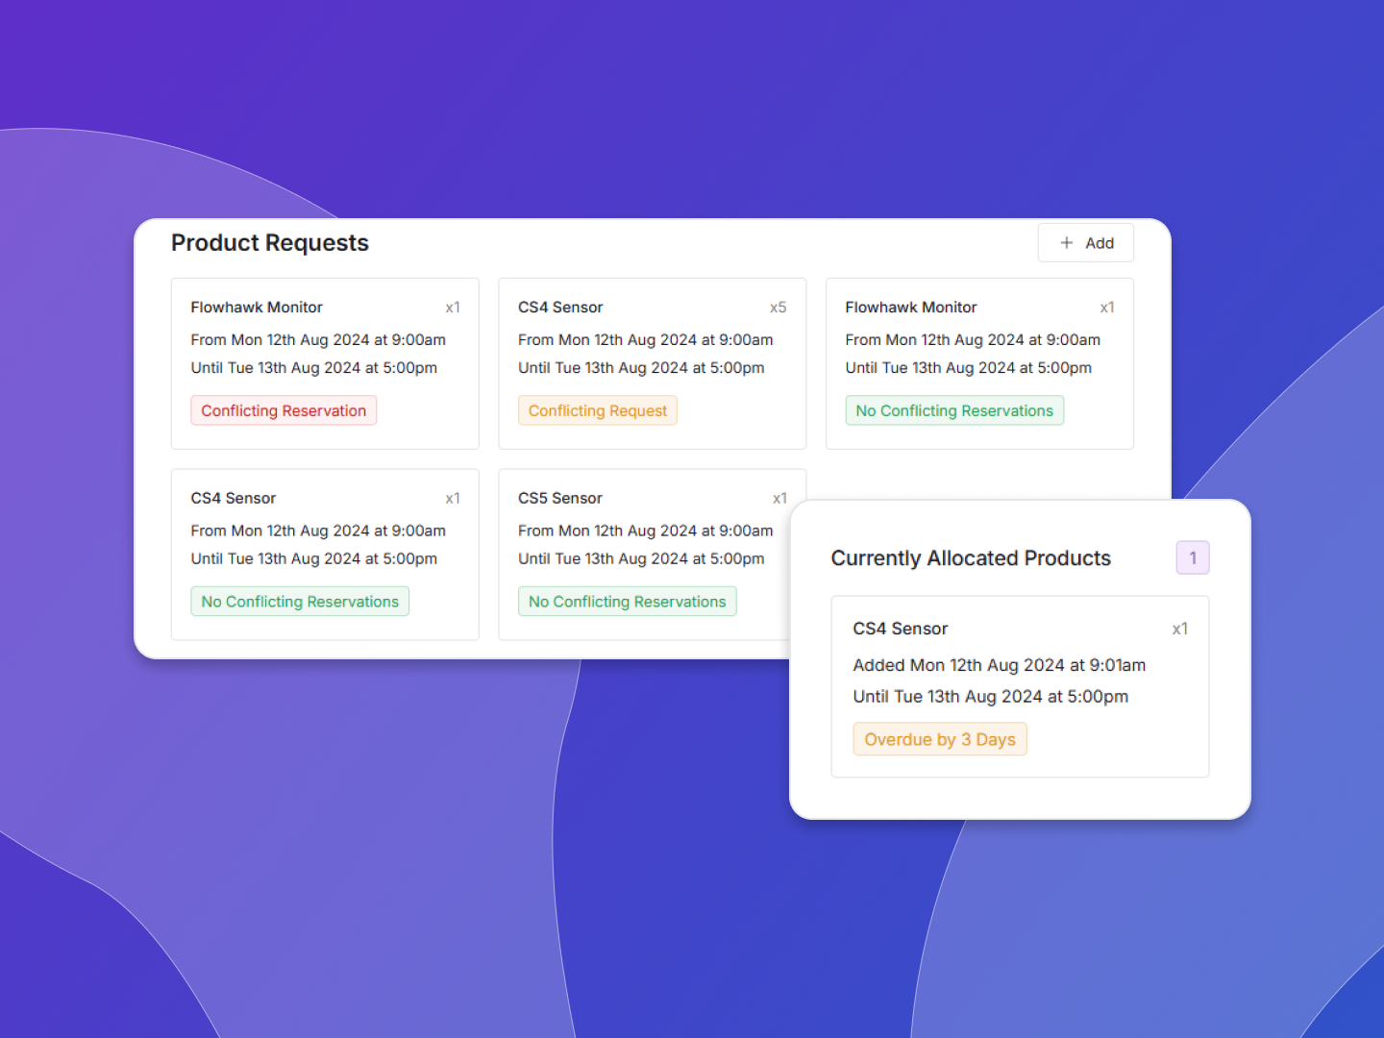The height and width of the screenshot is (1038, 1384).
Task: Click the Overdue by 3 Days badge
Action: [x=939, y=739]
